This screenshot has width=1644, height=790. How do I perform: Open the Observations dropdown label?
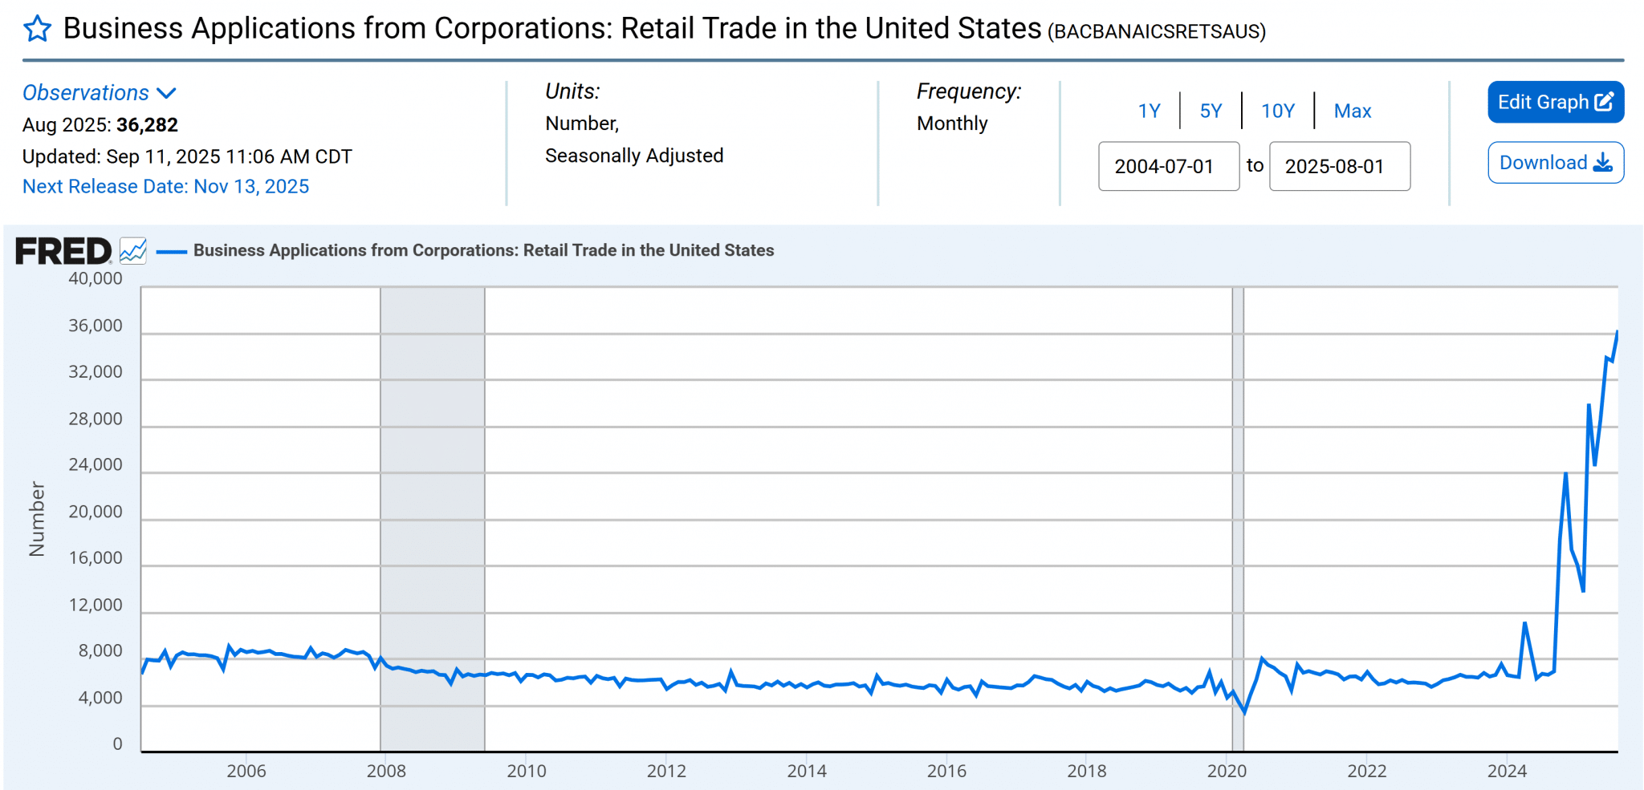point(86,93)
